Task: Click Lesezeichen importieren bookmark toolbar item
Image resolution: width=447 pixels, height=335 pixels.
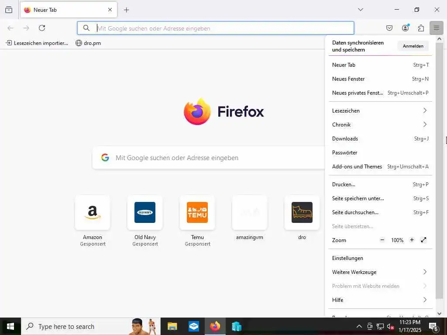Action: tap(37, 43)
